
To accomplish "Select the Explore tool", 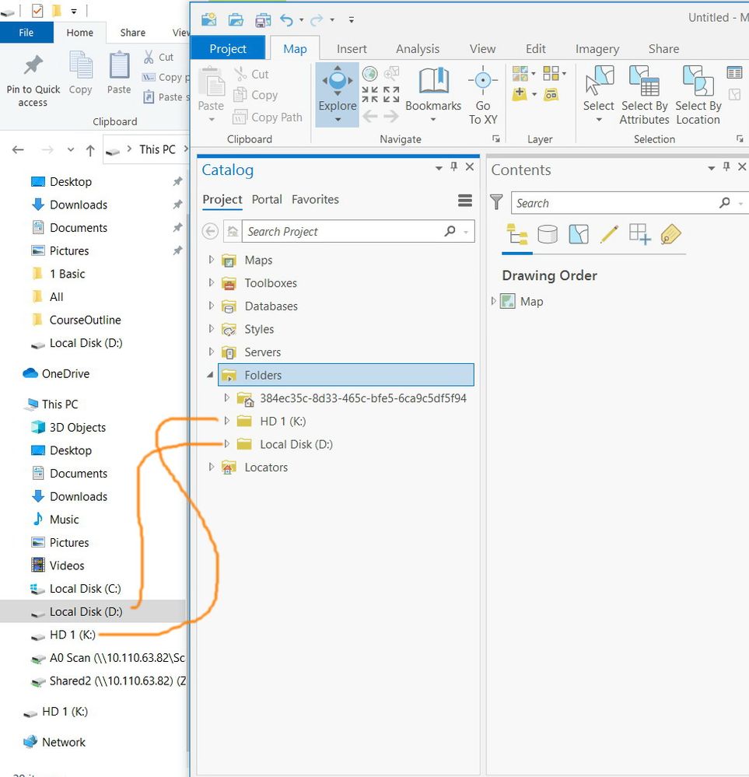I will (338, 94).
